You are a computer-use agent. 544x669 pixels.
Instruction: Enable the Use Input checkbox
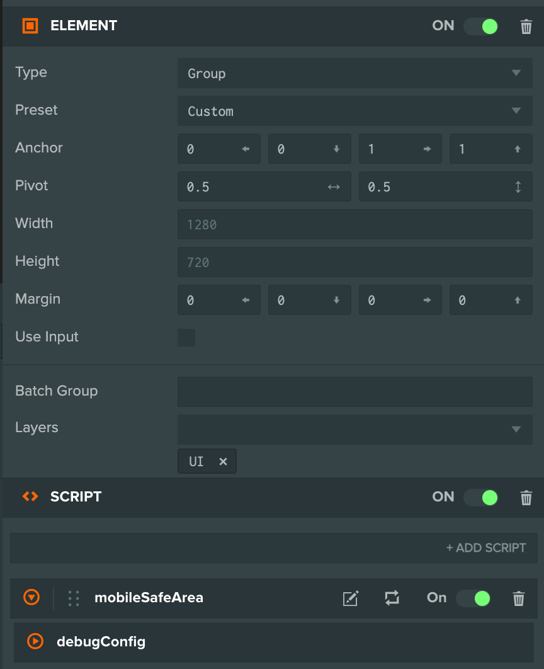pos(186,338)
